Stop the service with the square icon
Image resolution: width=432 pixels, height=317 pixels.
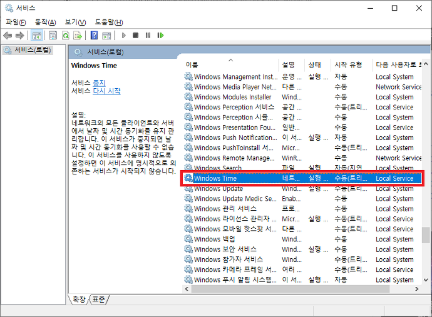[135, 36]
